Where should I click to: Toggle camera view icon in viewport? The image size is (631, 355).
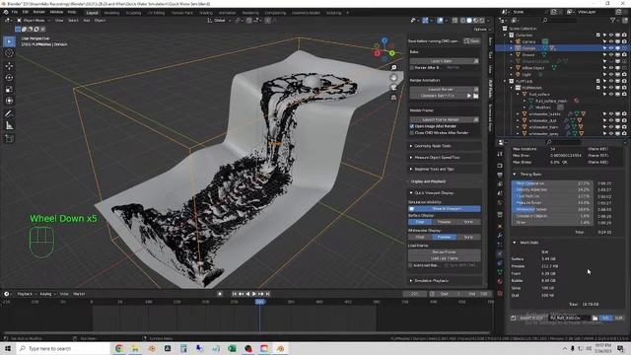[393, 88]
